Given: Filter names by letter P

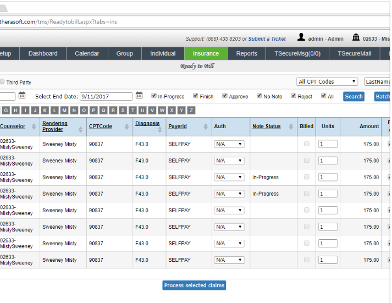Looking at the screenshot, I should tap(93, 110).
